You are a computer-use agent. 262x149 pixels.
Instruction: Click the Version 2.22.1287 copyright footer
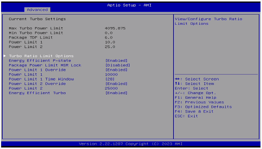pos(131,144)
